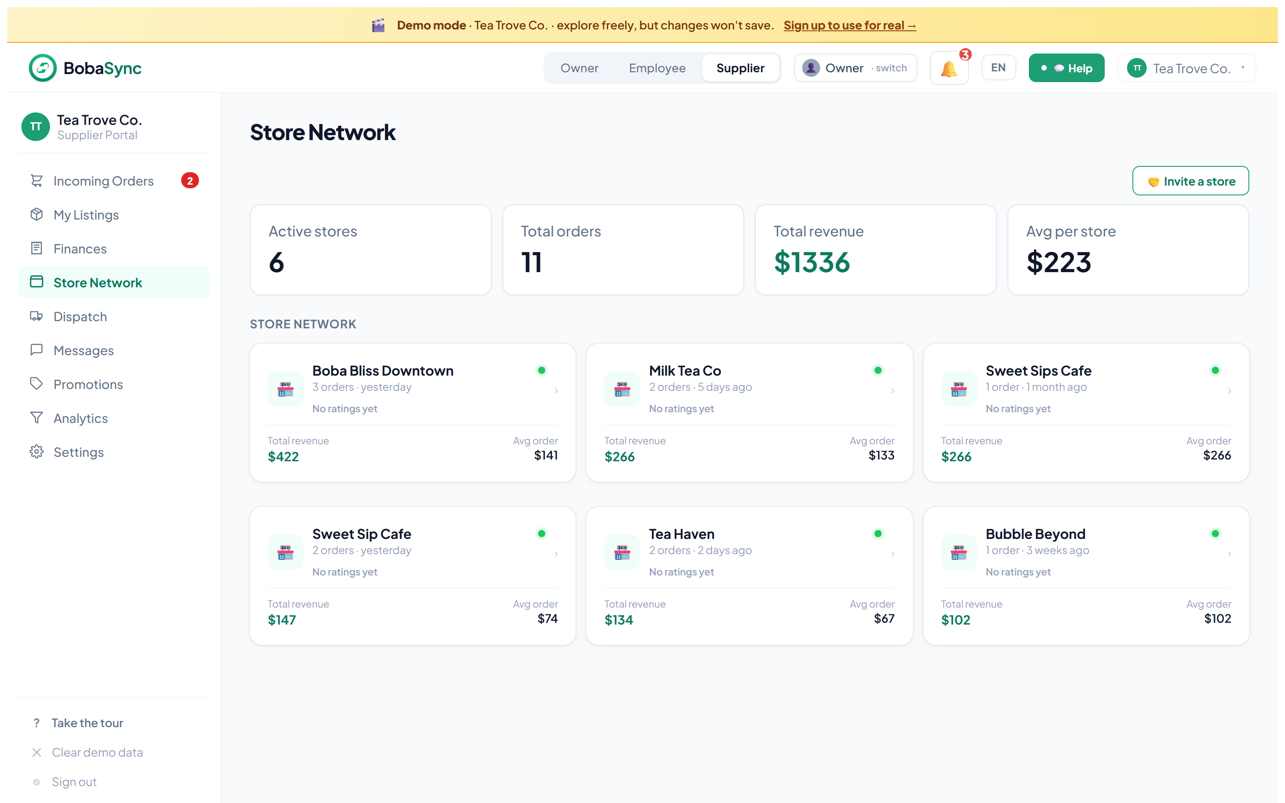Open the Finances section
This screenshot has width=1285, height=803.
[114, 248]
